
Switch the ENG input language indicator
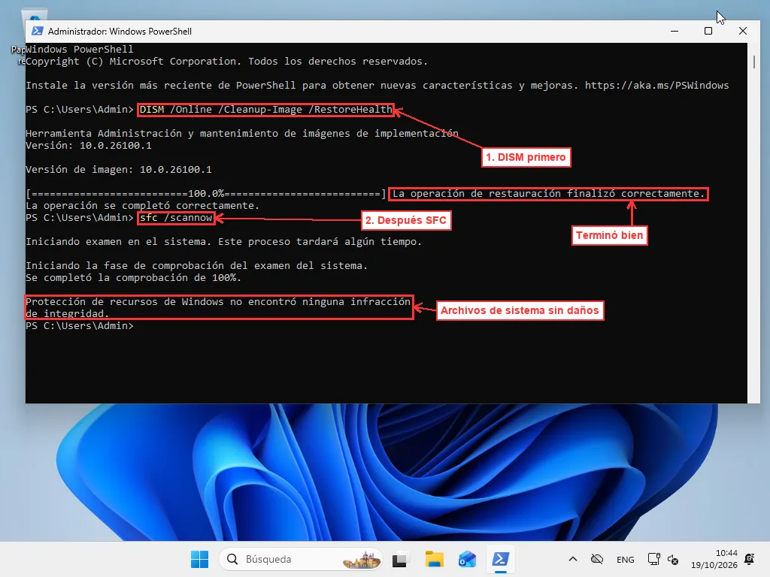coord(625,559)
